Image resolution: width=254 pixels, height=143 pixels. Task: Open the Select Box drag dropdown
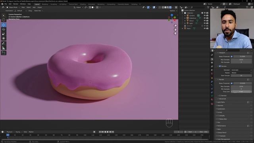38,11
